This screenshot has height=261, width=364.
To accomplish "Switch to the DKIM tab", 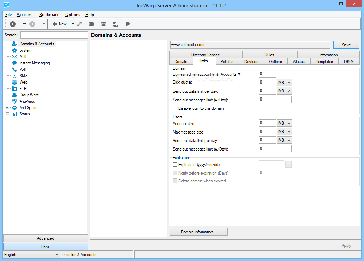I will (x=349, y=61).
